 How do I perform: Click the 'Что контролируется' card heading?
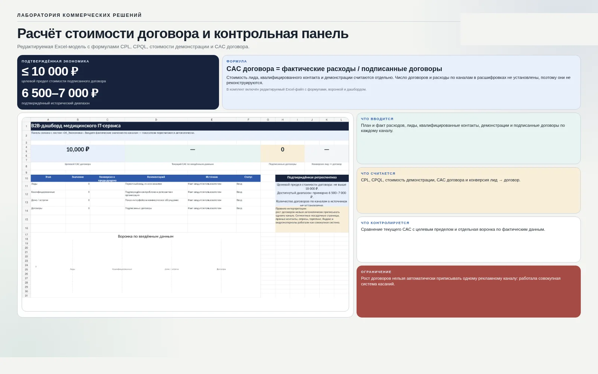coord(385,223)
